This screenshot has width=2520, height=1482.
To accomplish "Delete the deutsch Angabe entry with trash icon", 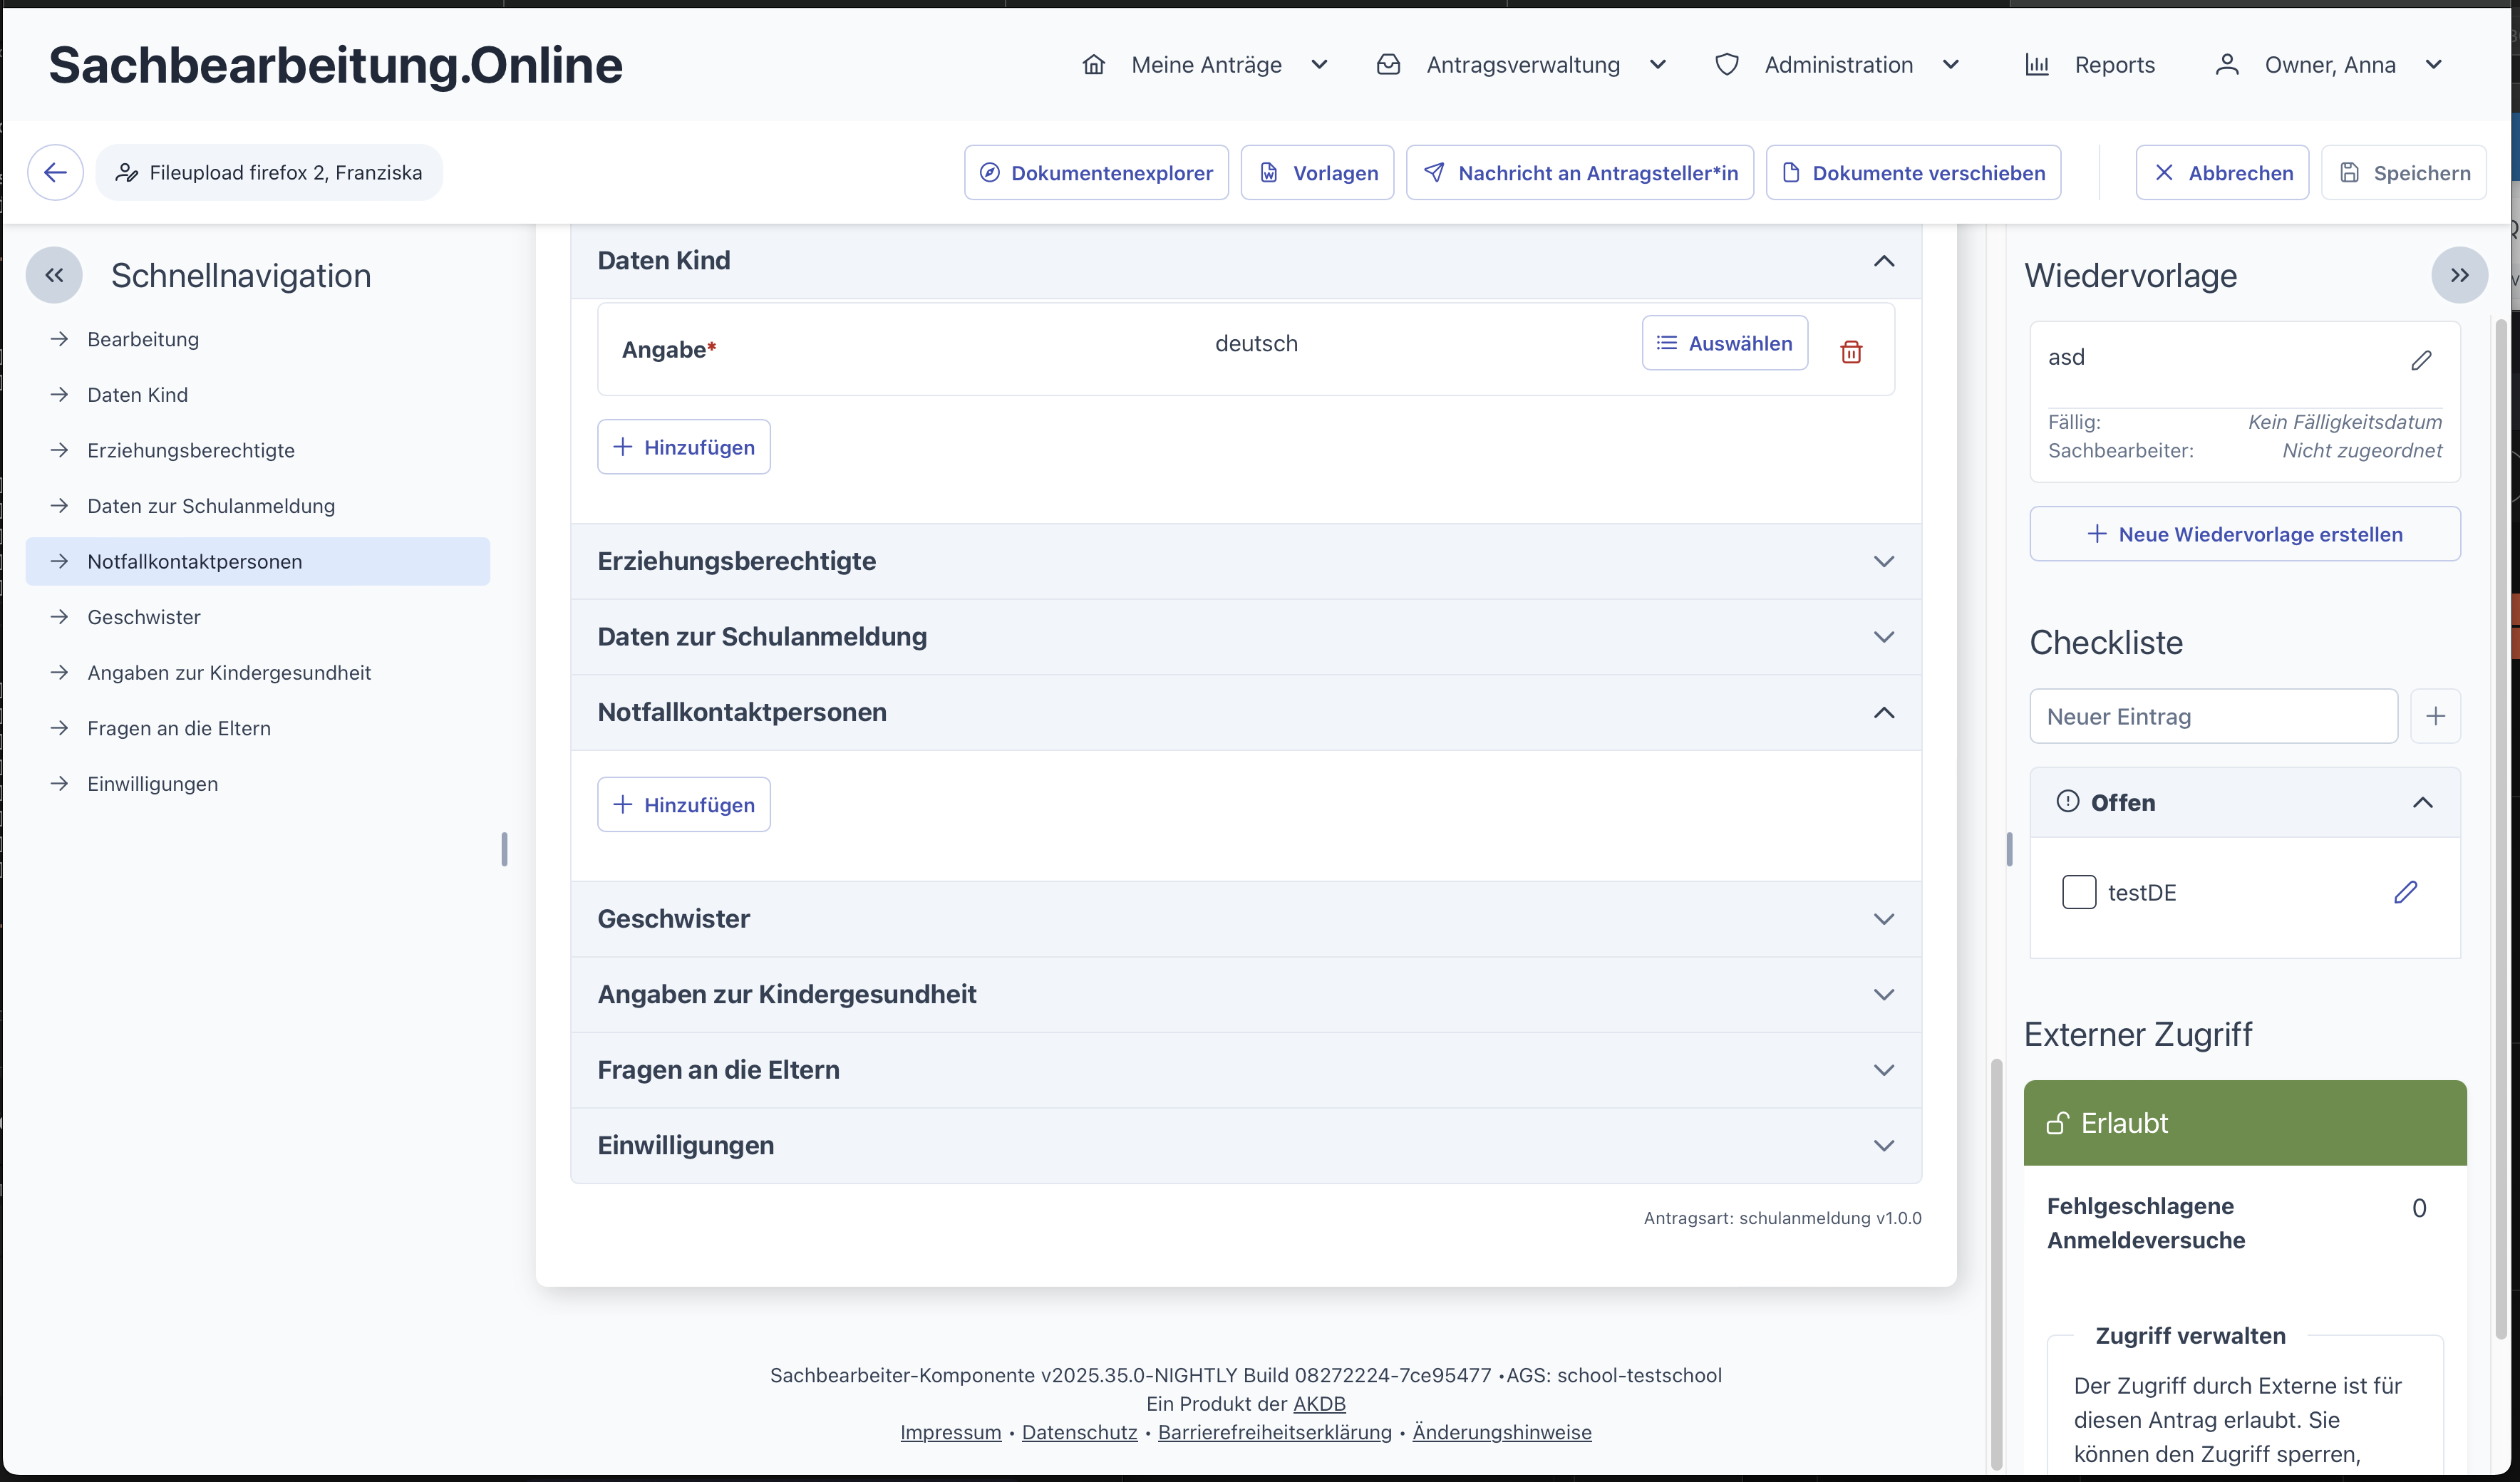I will click(1851, 351).
